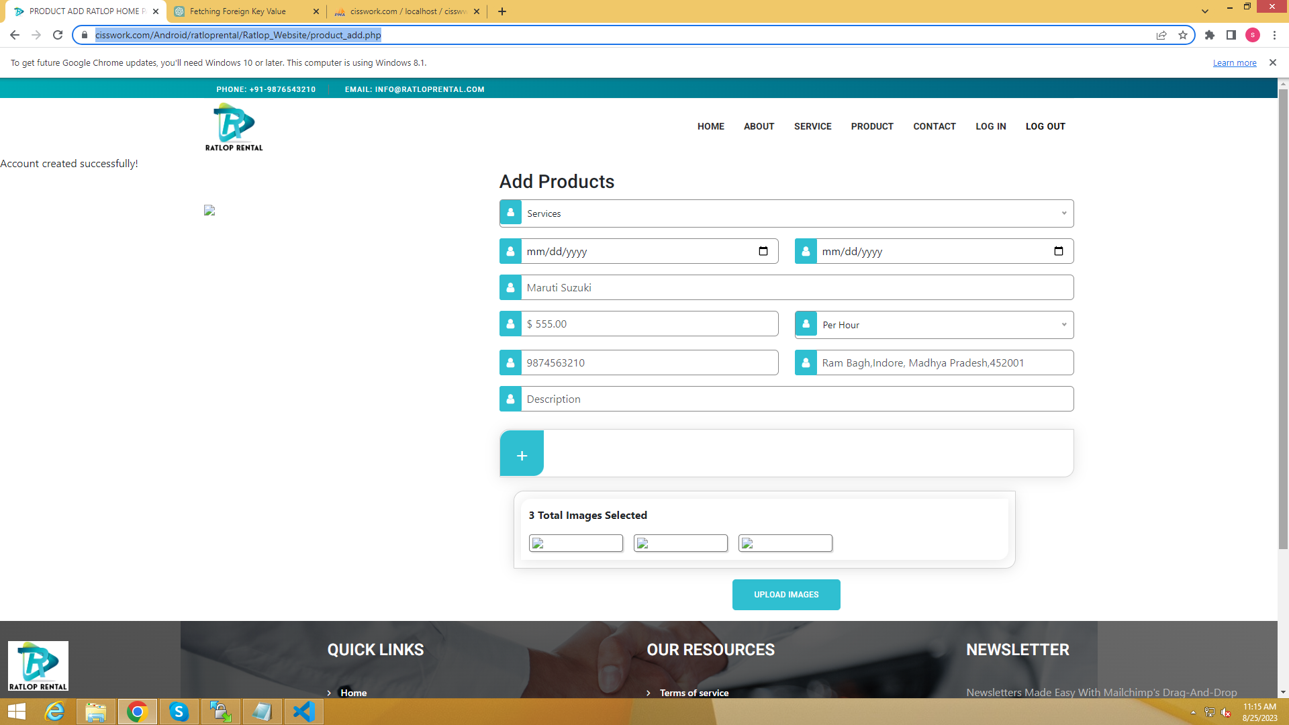This screenshot has width=1289, height=725.
Task: Select the first selected image thumbnail
Action: point(575,543)
